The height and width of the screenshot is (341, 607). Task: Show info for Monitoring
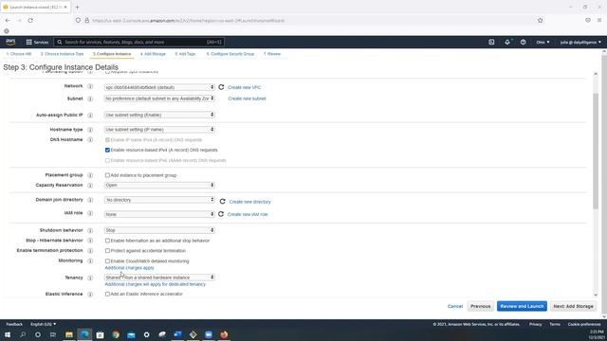[x=90, y=261]
